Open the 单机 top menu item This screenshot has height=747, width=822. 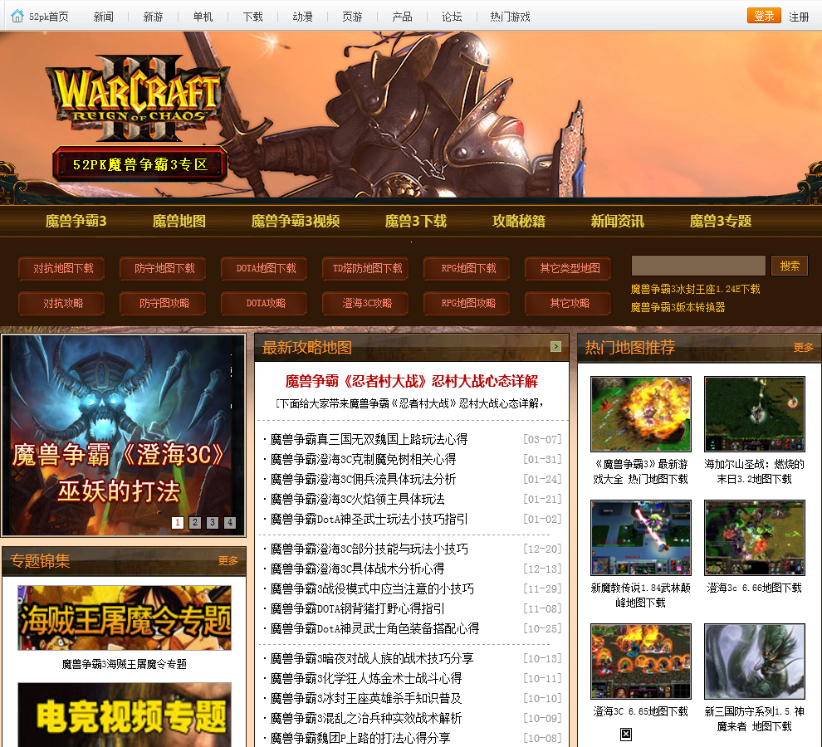click(x=203, y=17)
